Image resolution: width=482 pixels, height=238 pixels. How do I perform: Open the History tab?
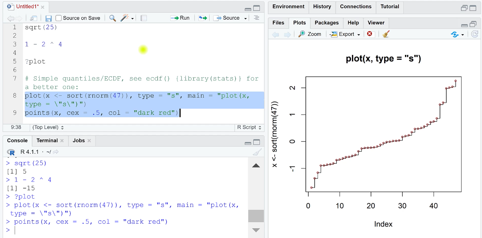[x=322, y=6]
